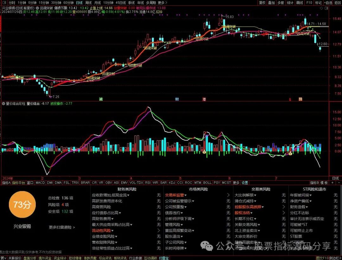Click the money bag signal in July

point(290,154)
